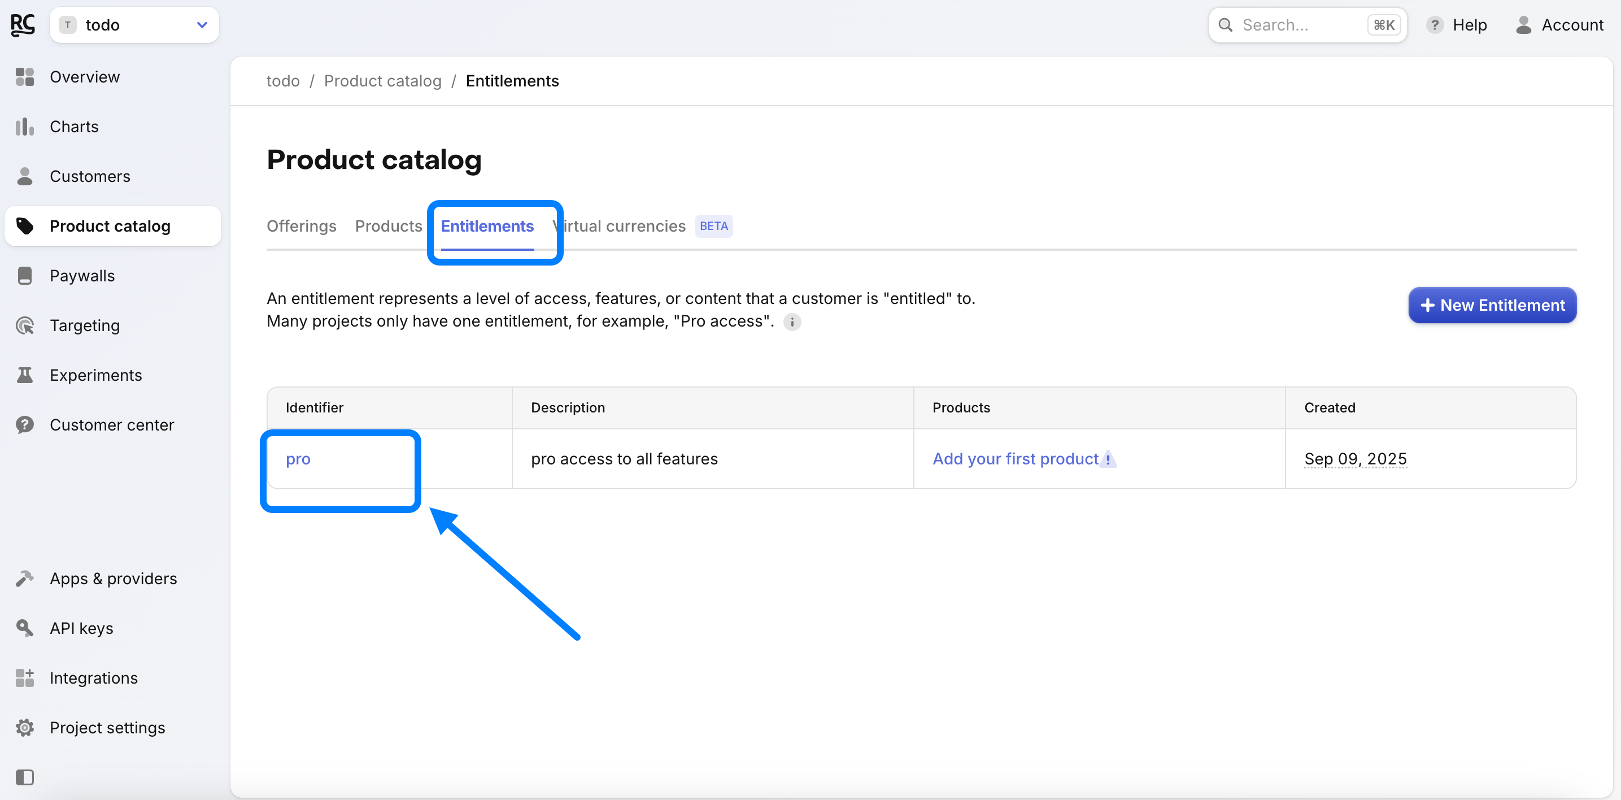Open the Integrations page
Image resolution: width=1621 pixels, height=800 pixels.
pos(93,678)
